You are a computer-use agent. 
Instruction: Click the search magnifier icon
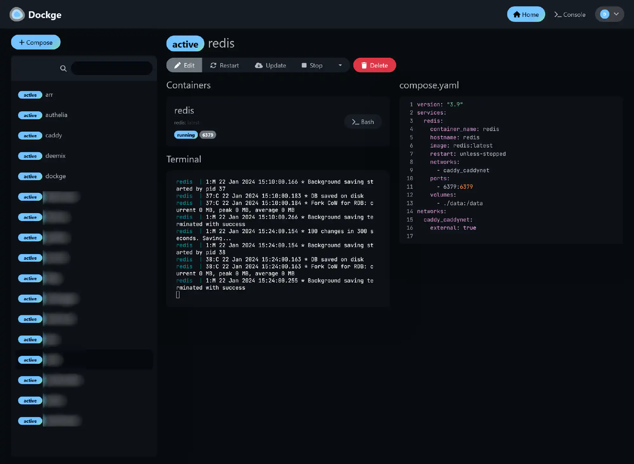pos(63,68)
